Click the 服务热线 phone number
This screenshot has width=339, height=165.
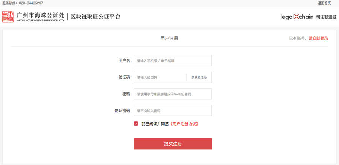pyautogui.click(x=31, y=3)
